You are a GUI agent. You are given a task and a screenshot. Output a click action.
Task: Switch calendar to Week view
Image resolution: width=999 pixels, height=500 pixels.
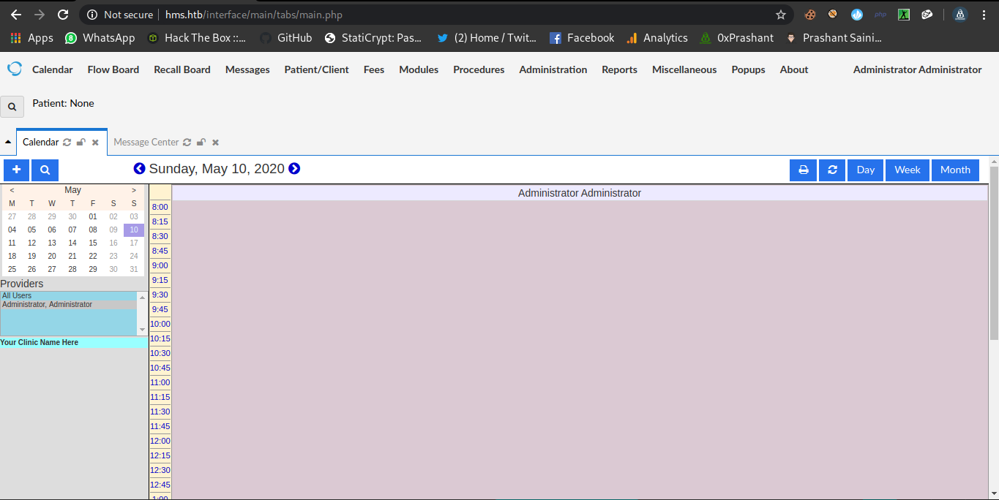(x=908, y=170)
